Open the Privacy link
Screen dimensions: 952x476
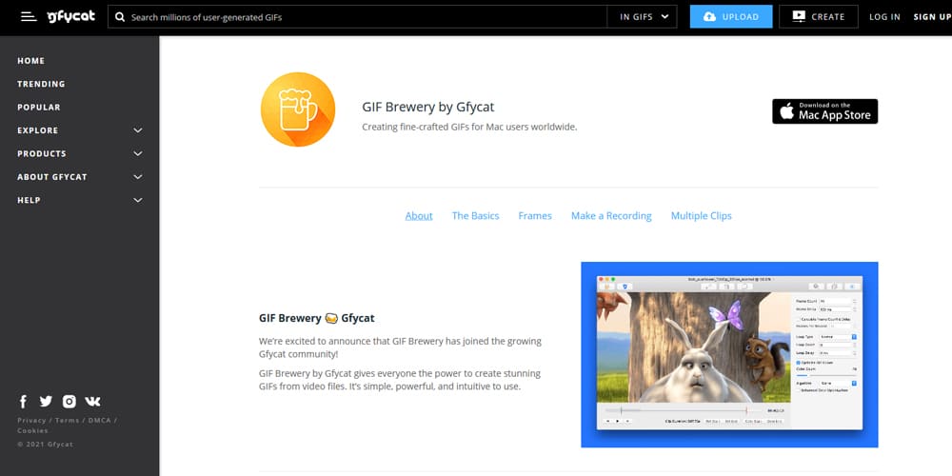[31, 420]
